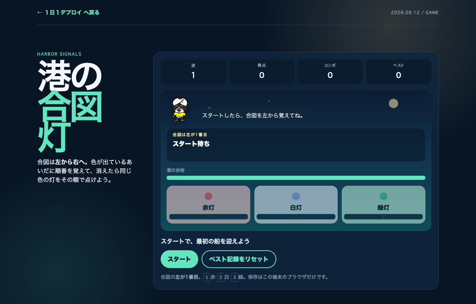This screenshot has width=476, height=304.
Task: Click スタートで、最初の船を迎えよう message
Action: tap(205, 241)
